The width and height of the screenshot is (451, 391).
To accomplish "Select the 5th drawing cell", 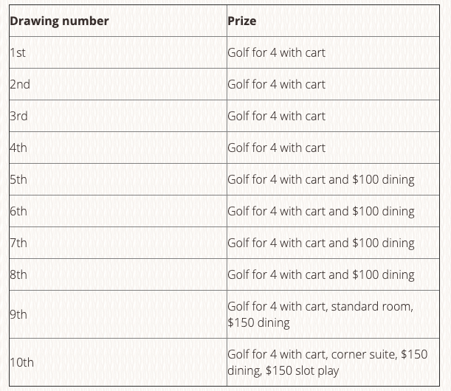I will coord(118,179).
